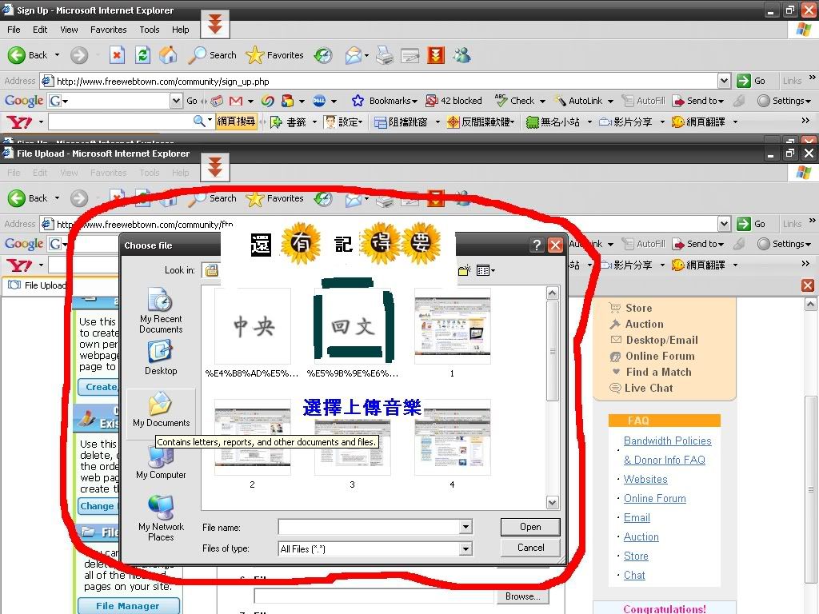Click address bar URL in Sign Up window

click(163, 82)
